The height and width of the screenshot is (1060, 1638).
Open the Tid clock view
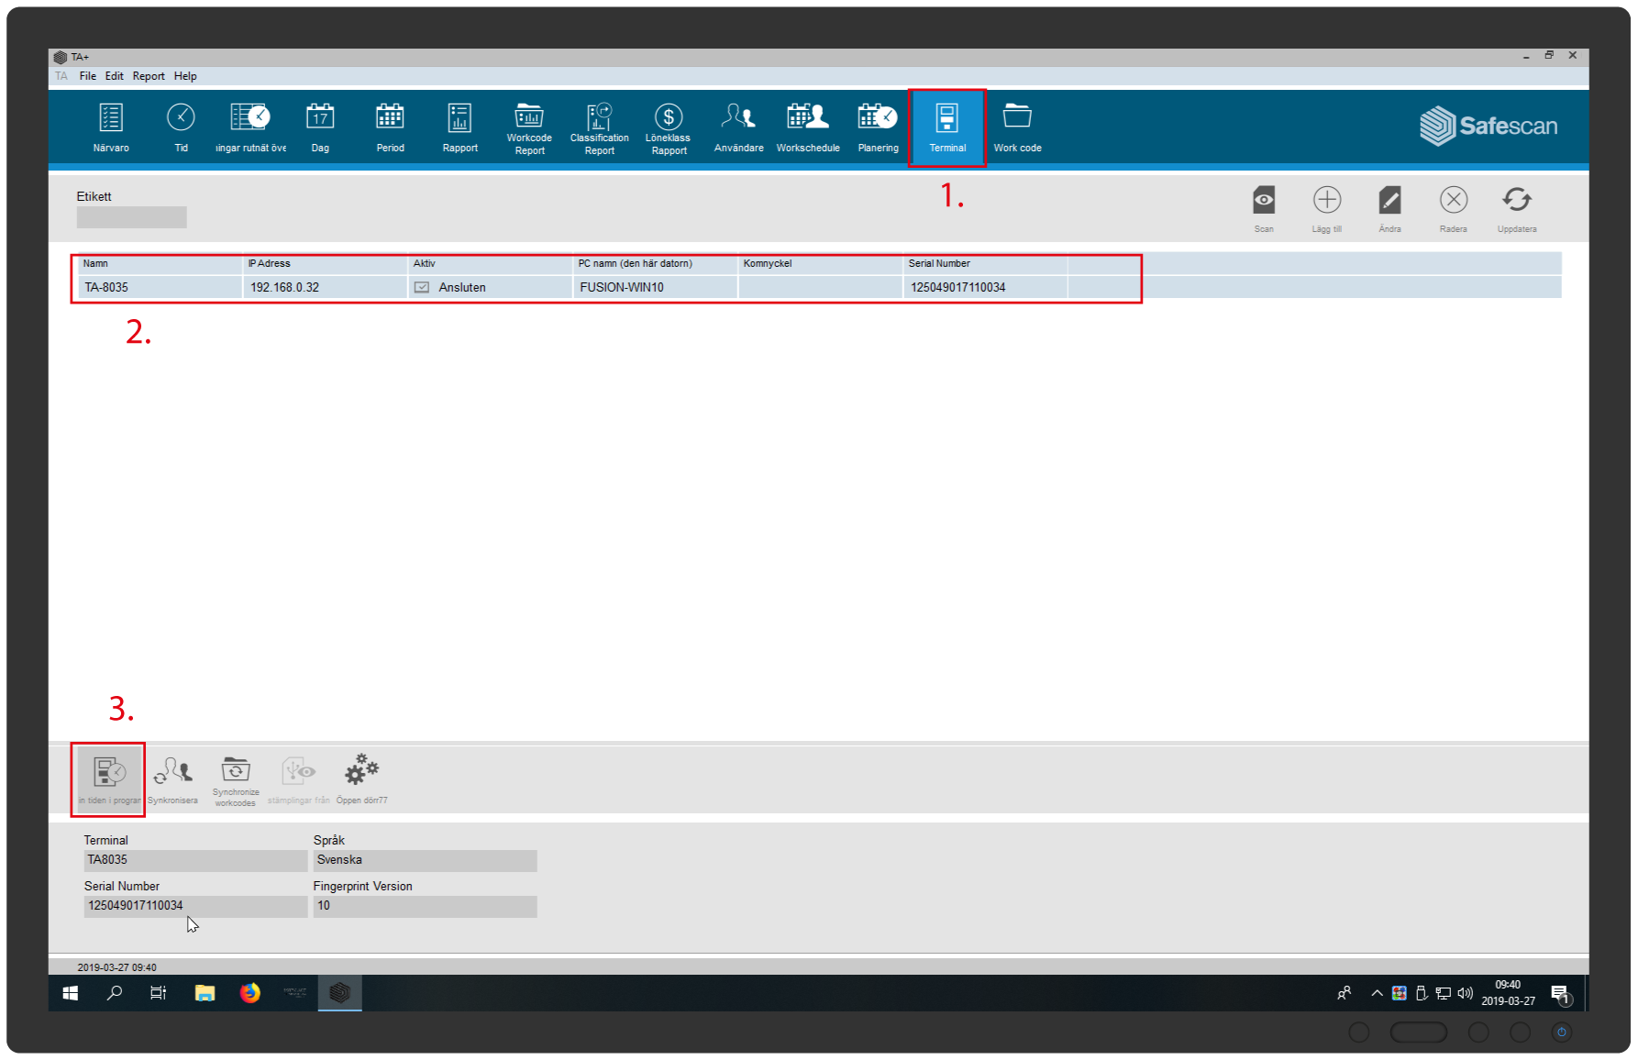181,127
